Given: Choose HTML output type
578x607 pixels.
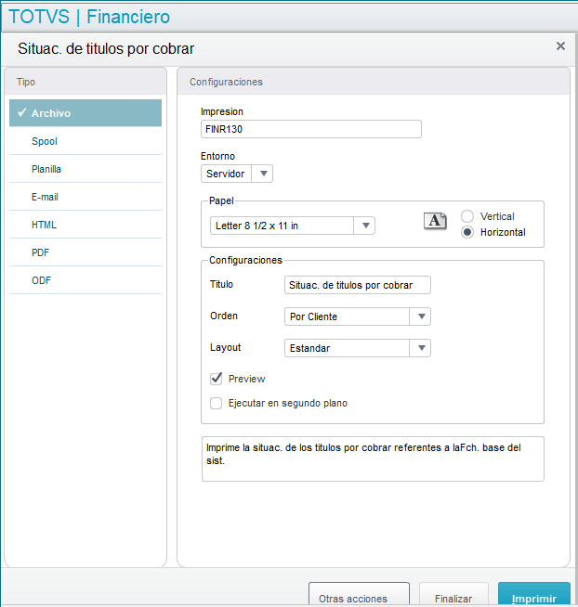Looking at the screenshot, I should click(x=85, y=225).
